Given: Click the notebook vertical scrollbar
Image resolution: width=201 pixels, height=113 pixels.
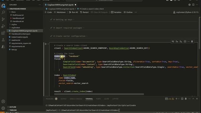Looking at the screenshot, I should [x=199, y=33].
